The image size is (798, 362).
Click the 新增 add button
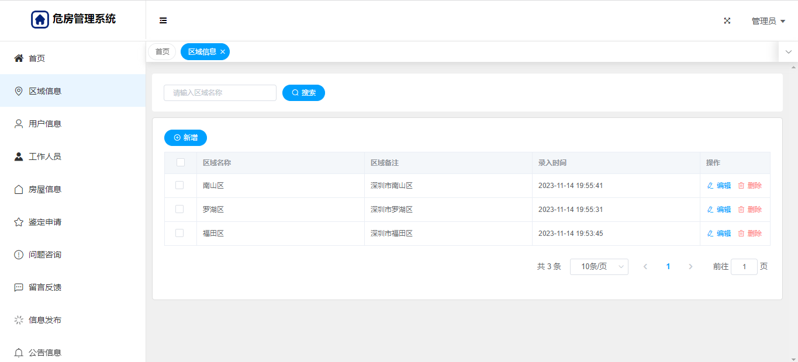pyautogui.click(x=185, y=138)
